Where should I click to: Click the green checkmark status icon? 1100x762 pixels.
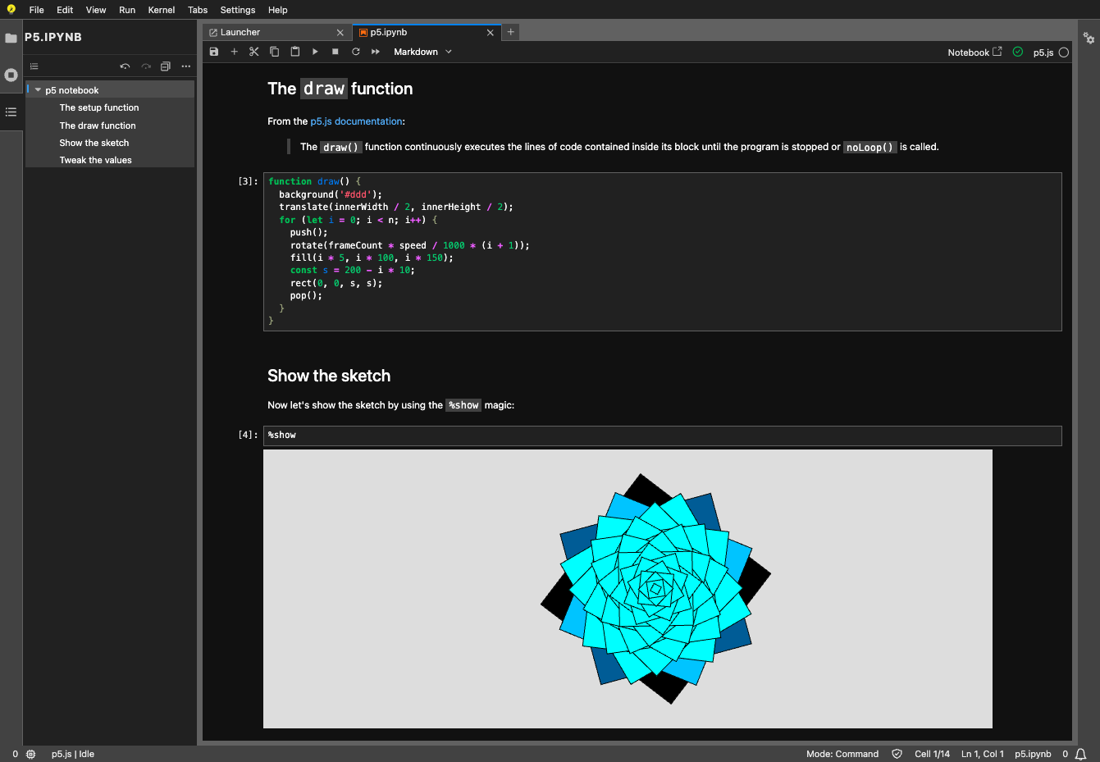[x=1018, y=52]
